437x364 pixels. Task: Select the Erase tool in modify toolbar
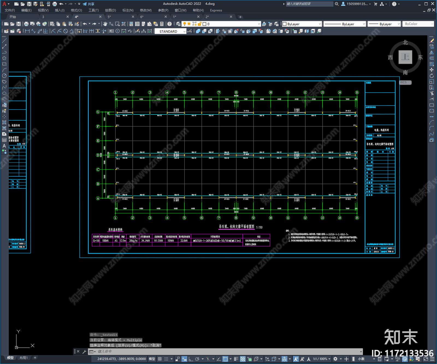[432, 40]
